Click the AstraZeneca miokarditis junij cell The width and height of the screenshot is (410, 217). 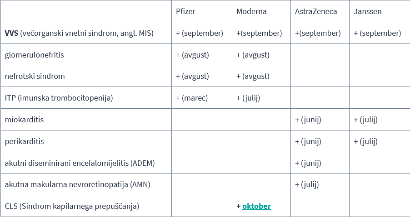[308, 120]
